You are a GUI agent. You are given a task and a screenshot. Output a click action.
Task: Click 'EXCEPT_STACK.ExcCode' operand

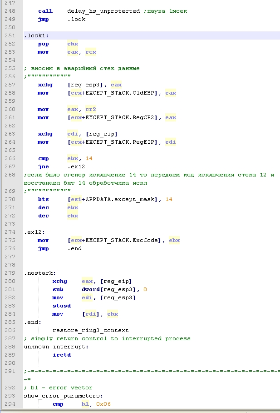[x=122, y=240]
